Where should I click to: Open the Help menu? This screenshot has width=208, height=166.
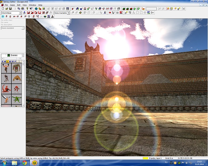pyautogui.click(x=40, y=5)
